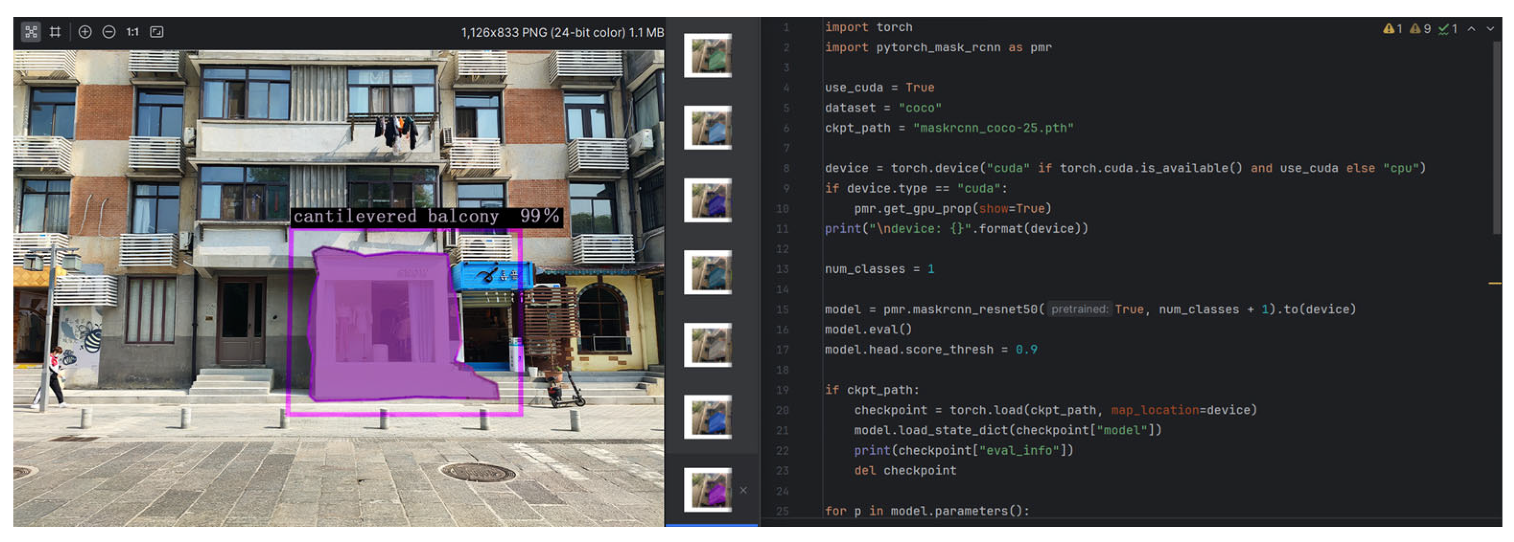Image resolution: width=1514 pixels, height=542 pixels.
Task: Toggle the chessboard transparency icon
Action: tap(31, 32)
